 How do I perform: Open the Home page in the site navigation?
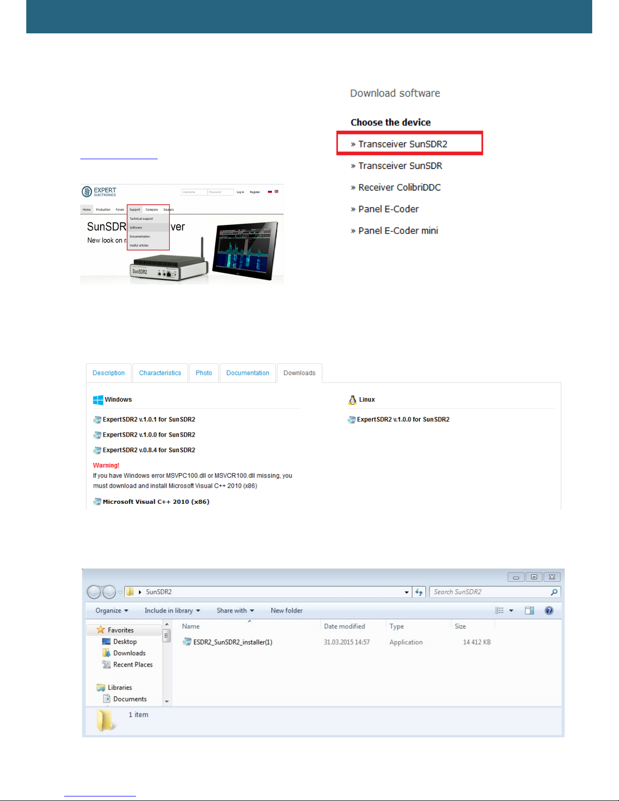(87, 209)
